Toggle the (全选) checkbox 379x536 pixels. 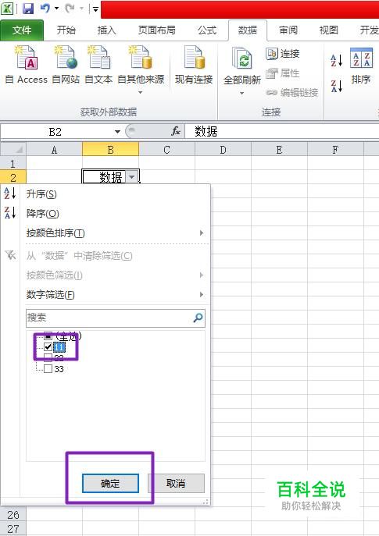point(48,335)
